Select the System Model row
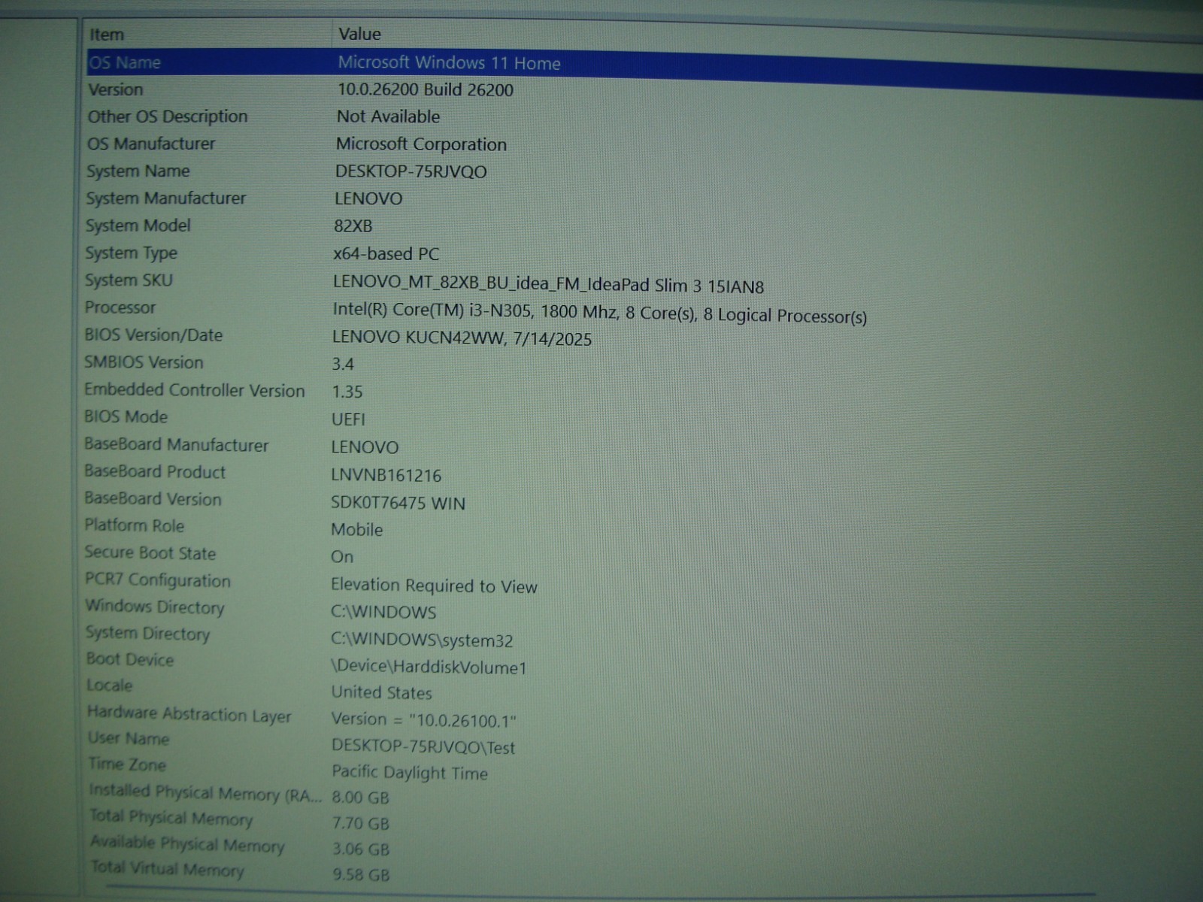The width and height of the screenshot is (1203, 902). [x=138, y=225]
